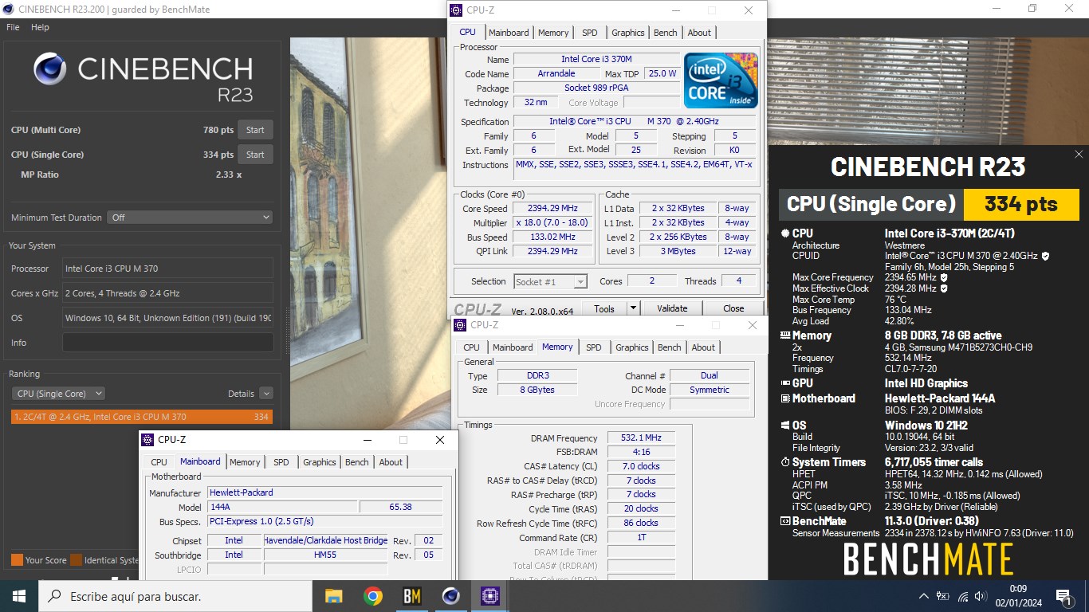Viewport: 1089px width, 612px height.
Task: Minimize the CPU-Z Mainboard window
Action: 367,440
